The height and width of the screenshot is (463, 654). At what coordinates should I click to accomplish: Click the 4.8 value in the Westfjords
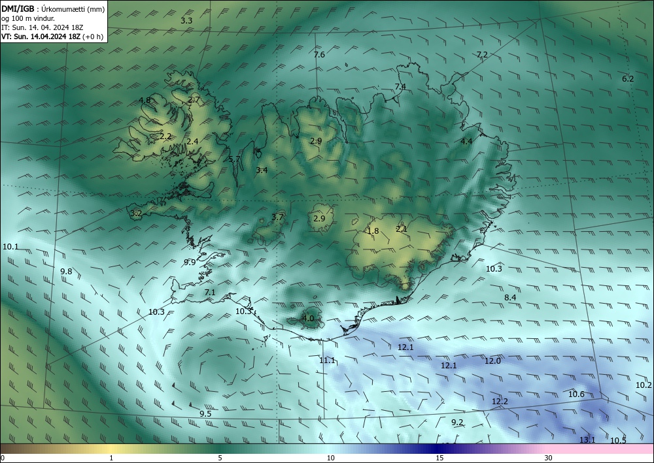click(145, 100)
